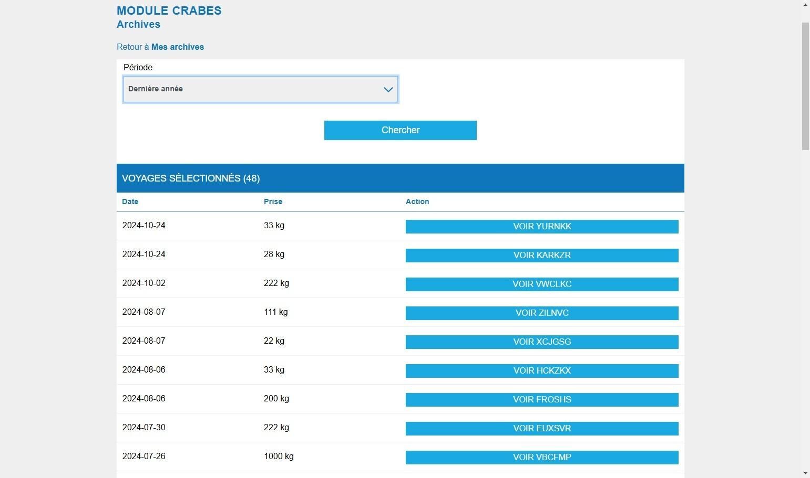Screen dimensions: 810x478
Task: Click the Action column header
Action: coord(417,201)
